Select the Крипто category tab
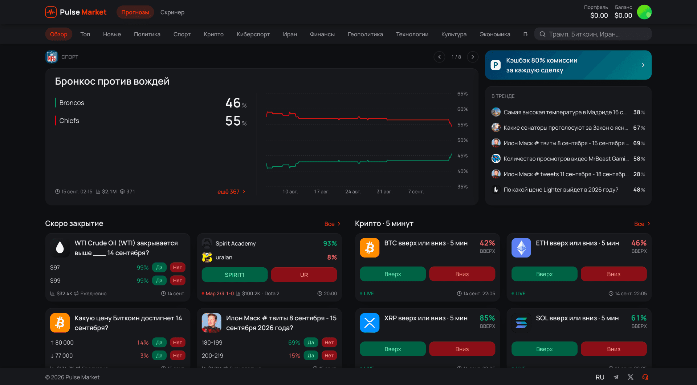Viewport: 697px width, 385px height. point(213,34)
